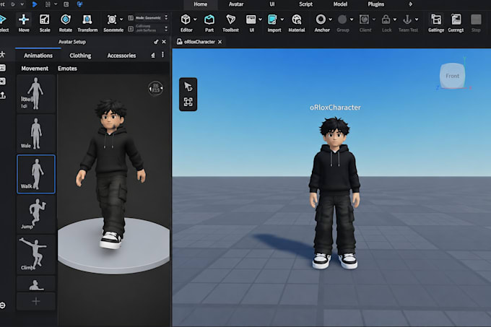Close the oRloxCharacter tab
The width and height of the screenshot is (491, 327).
(x=220, y=42)
